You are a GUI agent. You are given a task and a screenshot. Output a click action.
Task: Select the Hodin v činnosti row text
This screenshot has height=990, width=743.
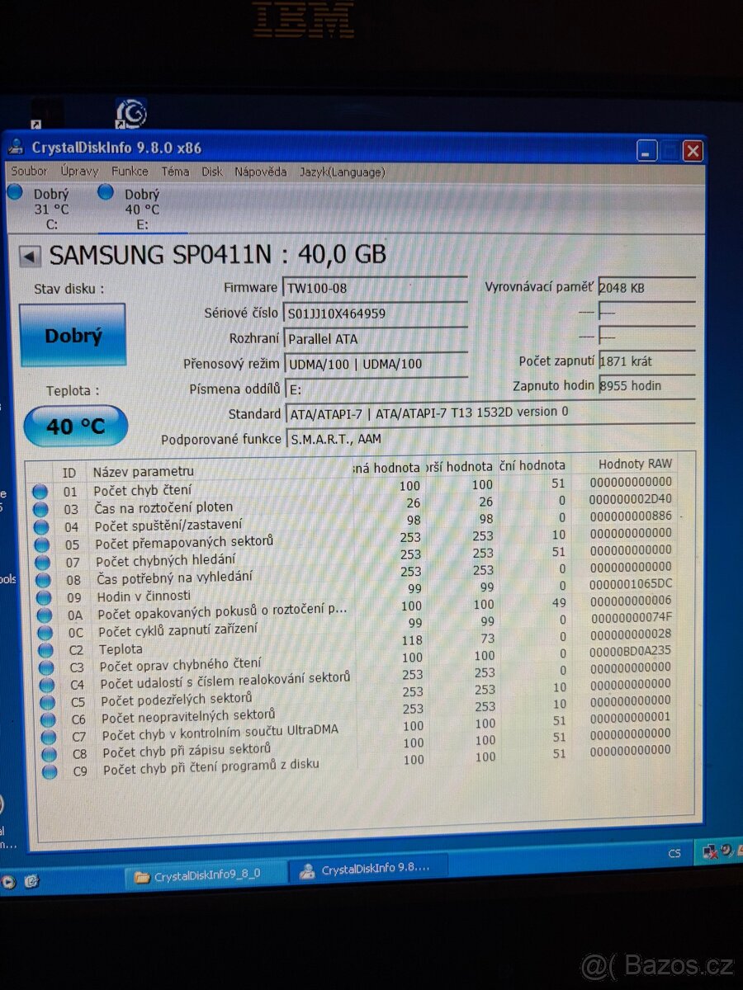[144, 596]
